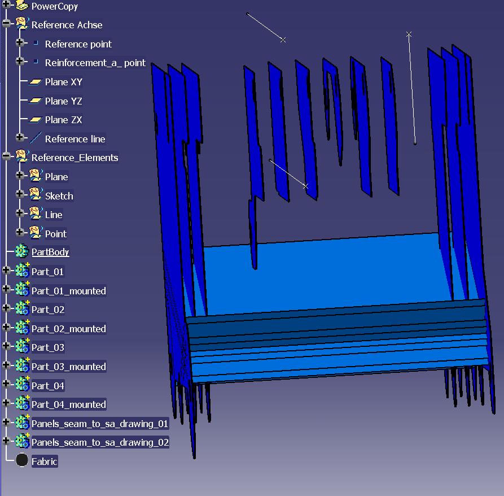Select the Reinforcement_a_ point label
504x496 pixels.
95,63
